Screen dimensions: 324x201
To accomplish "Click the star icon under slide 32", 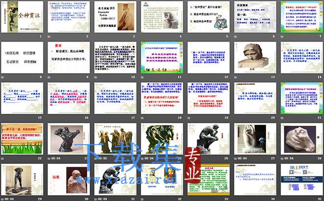I will point(142,199).
